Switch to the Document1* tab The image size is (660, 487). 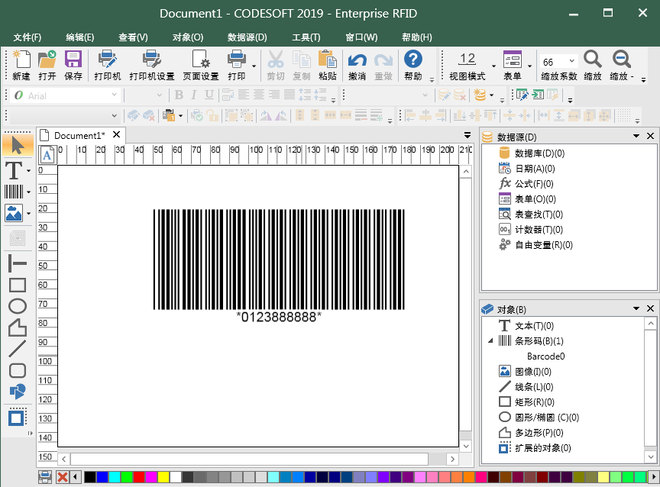coord(79,135)
